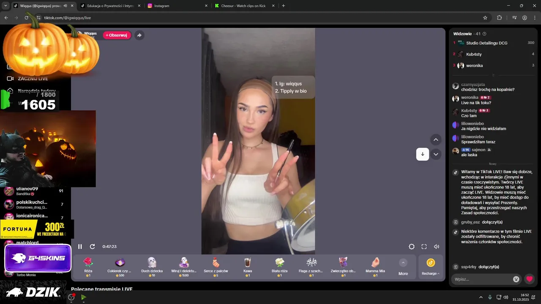Pick the Cukierek czy psikus gift
The width and height of the screenshot is (541, 304).
tap(120, 267)
